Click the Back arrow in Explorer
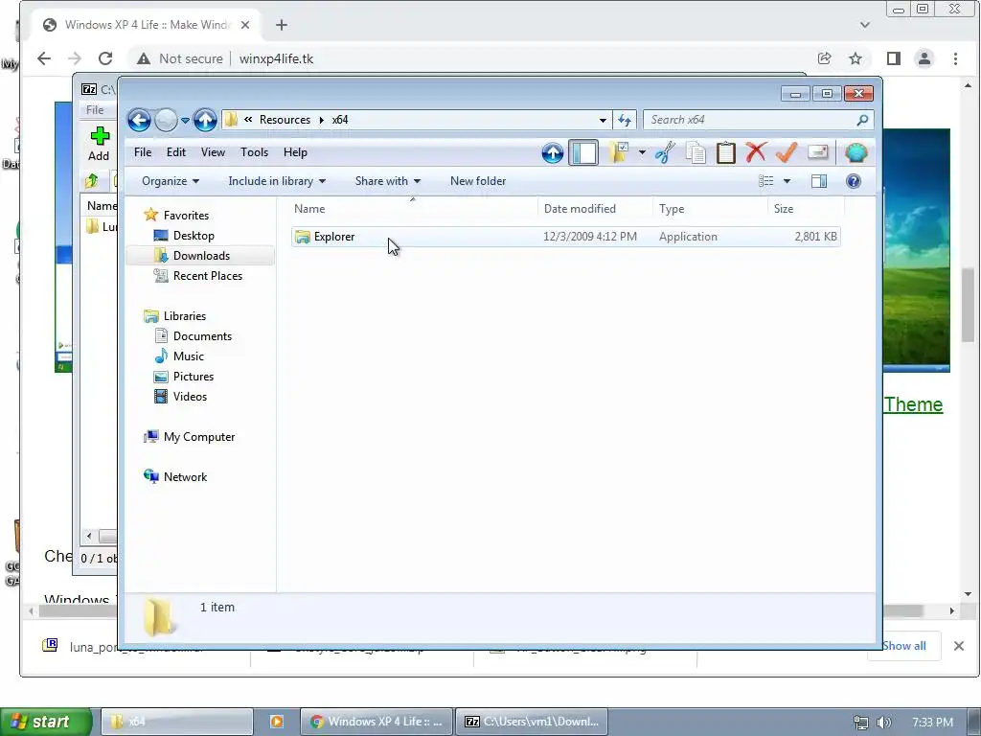This screenshot has height=736, width=981. pyautogui.click(x=139, y=120)
